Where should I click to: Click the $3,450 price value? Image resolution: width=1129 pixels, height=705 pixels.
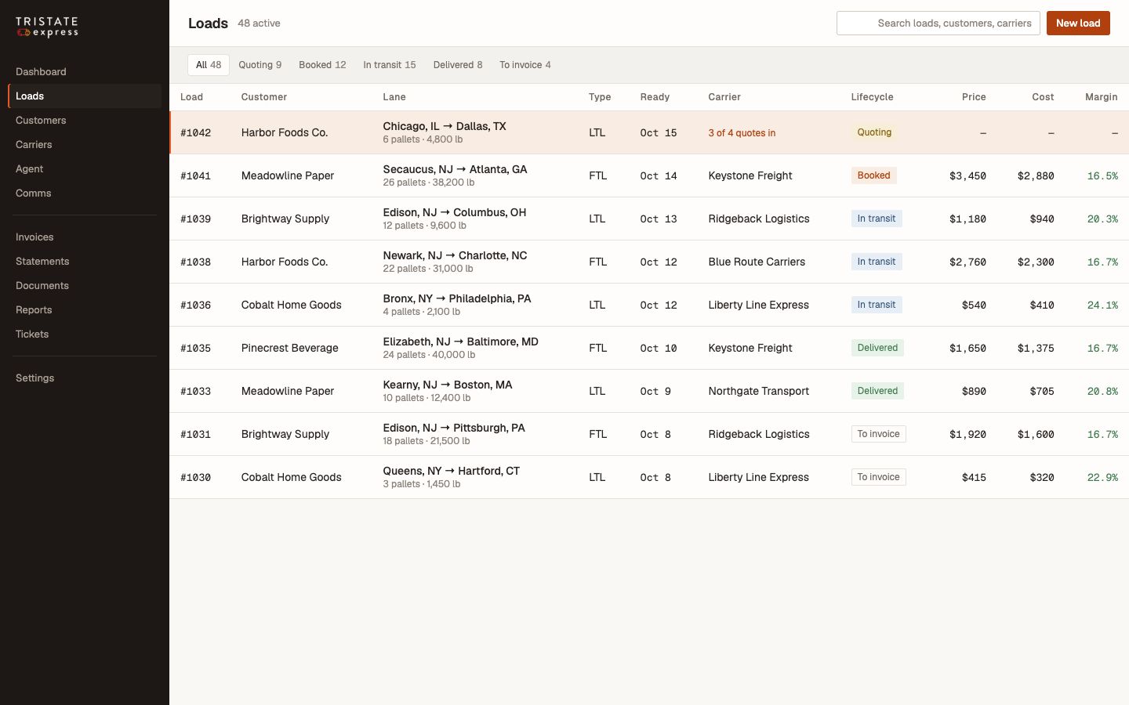point(967,176)
